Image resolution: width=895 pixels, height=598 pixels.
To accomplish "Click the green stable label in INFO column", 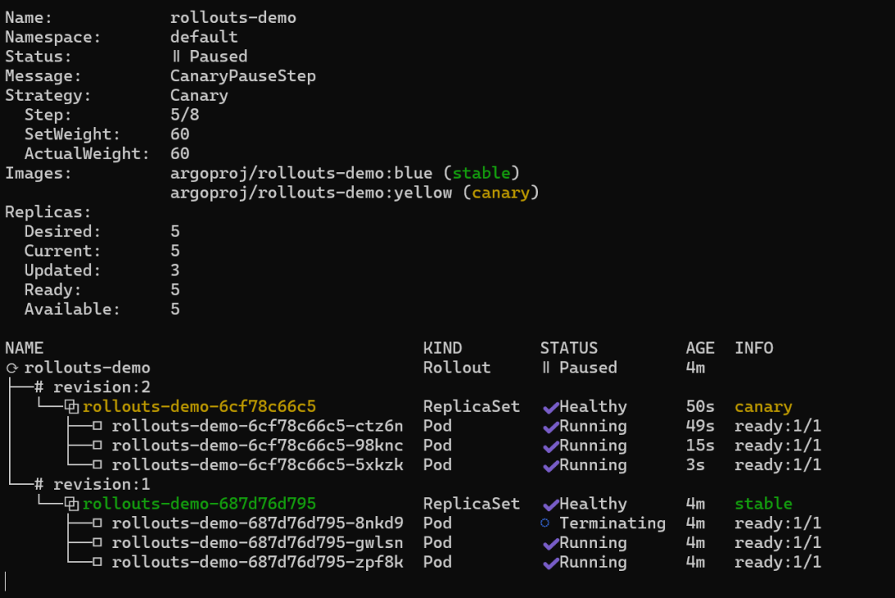I will pos(763,504).
